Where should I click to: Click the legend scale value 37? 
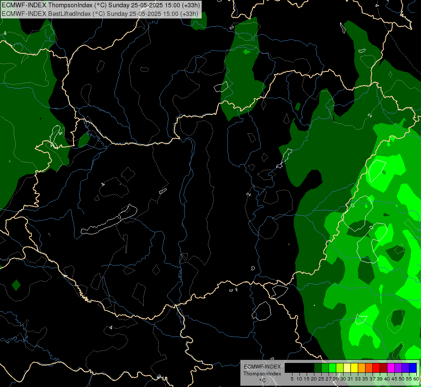372,379
